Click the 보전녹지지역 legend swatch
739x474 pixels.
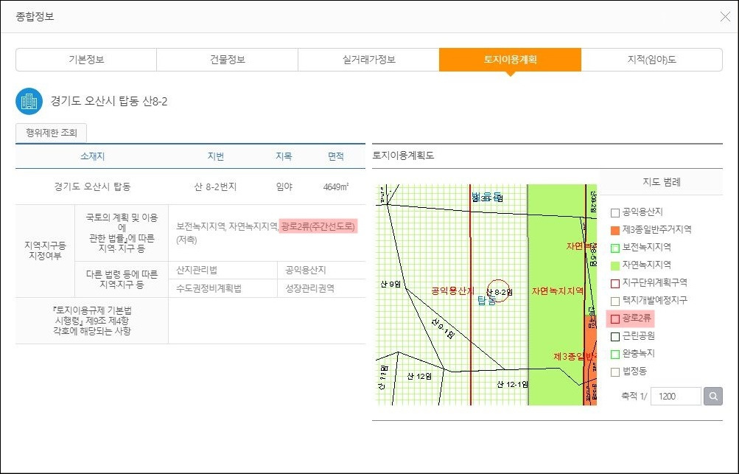click(x=615, y=248)
